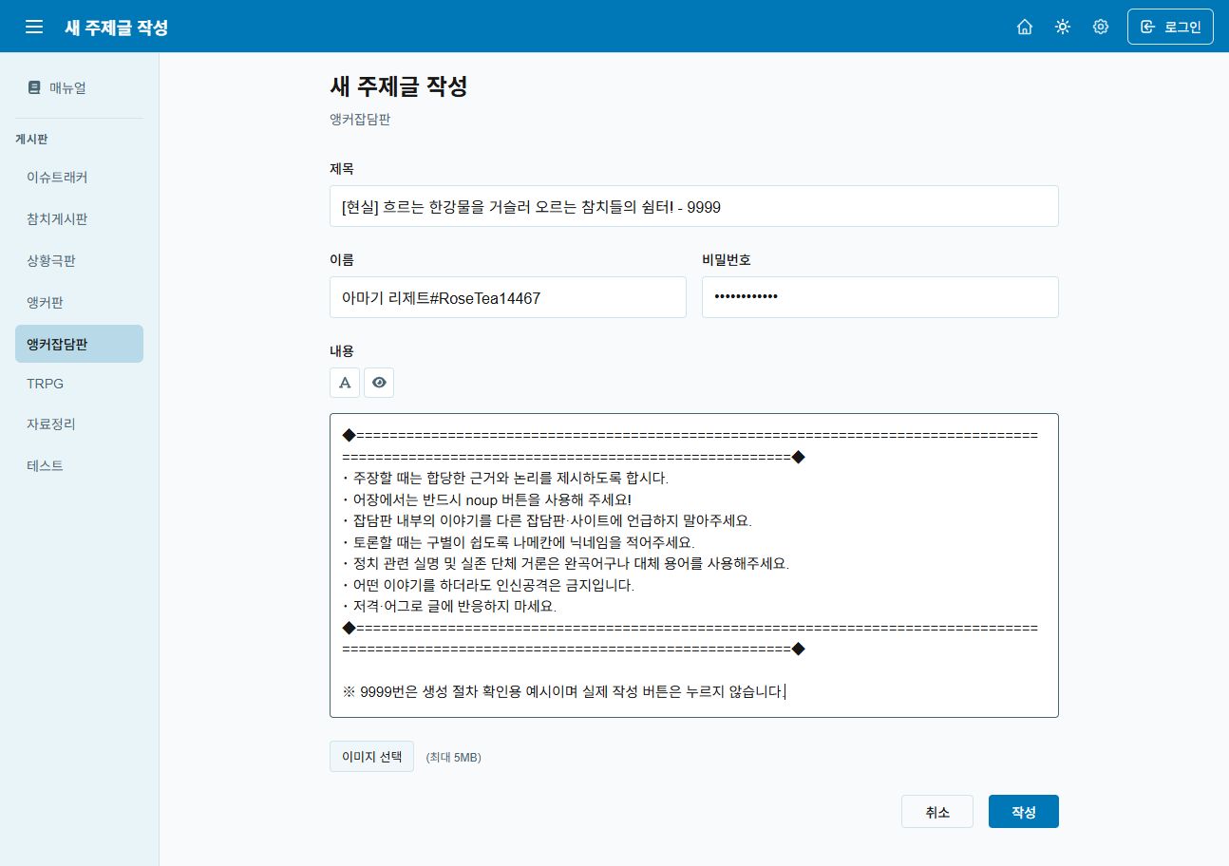Open text formatting A icon
1229x866 pixels.
tap(345, 383)
